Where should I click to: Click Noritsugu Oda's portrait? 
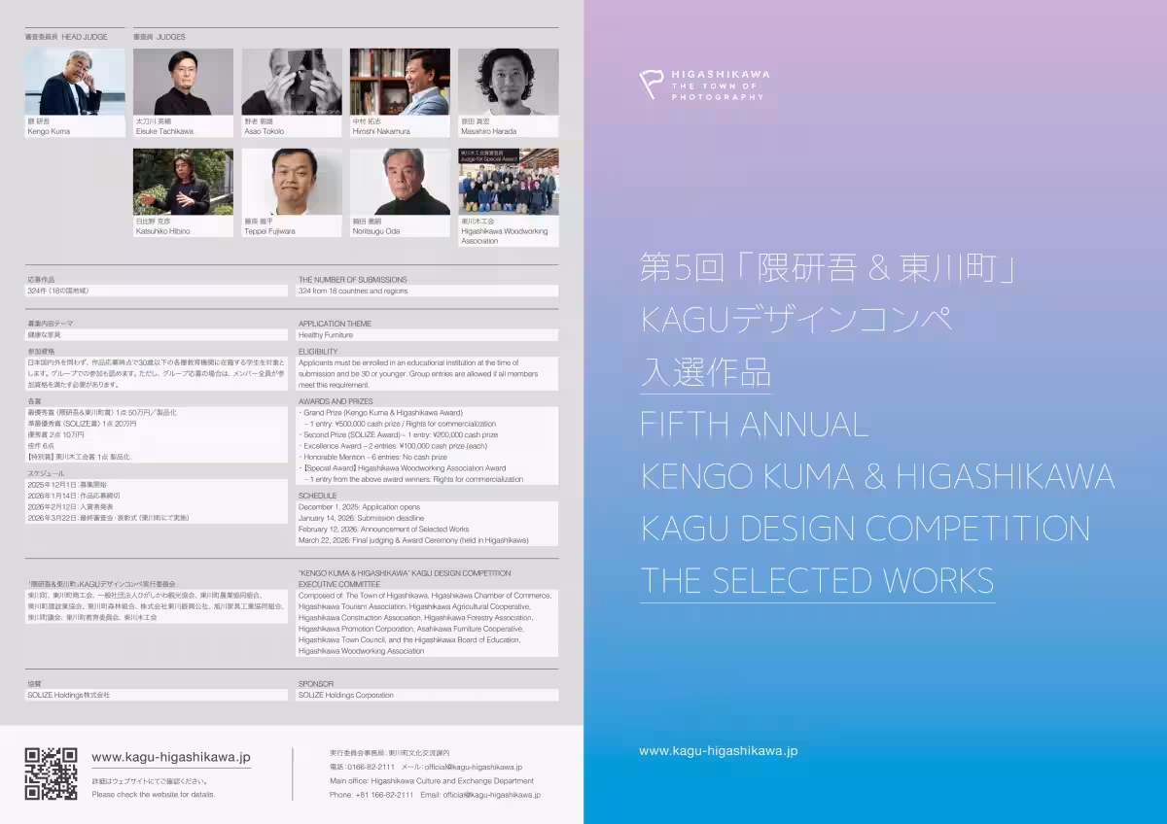(400, 182)
